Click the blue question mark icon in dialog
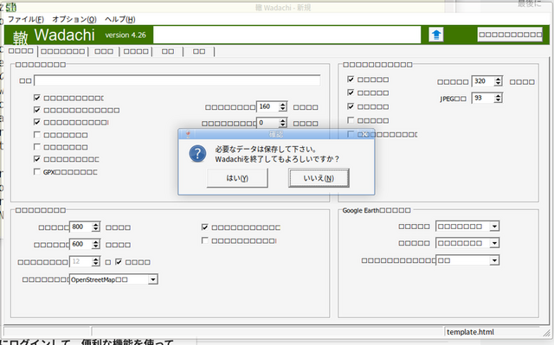Image resolution: width=554 pixels, height=345 pixels. [197, 154]
